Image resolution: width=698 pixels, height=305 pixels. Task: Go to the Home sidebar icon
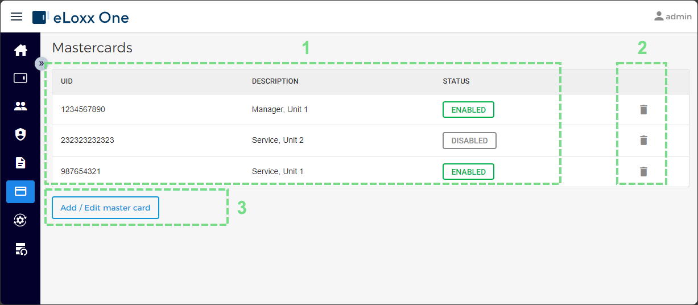pos(20,50)
